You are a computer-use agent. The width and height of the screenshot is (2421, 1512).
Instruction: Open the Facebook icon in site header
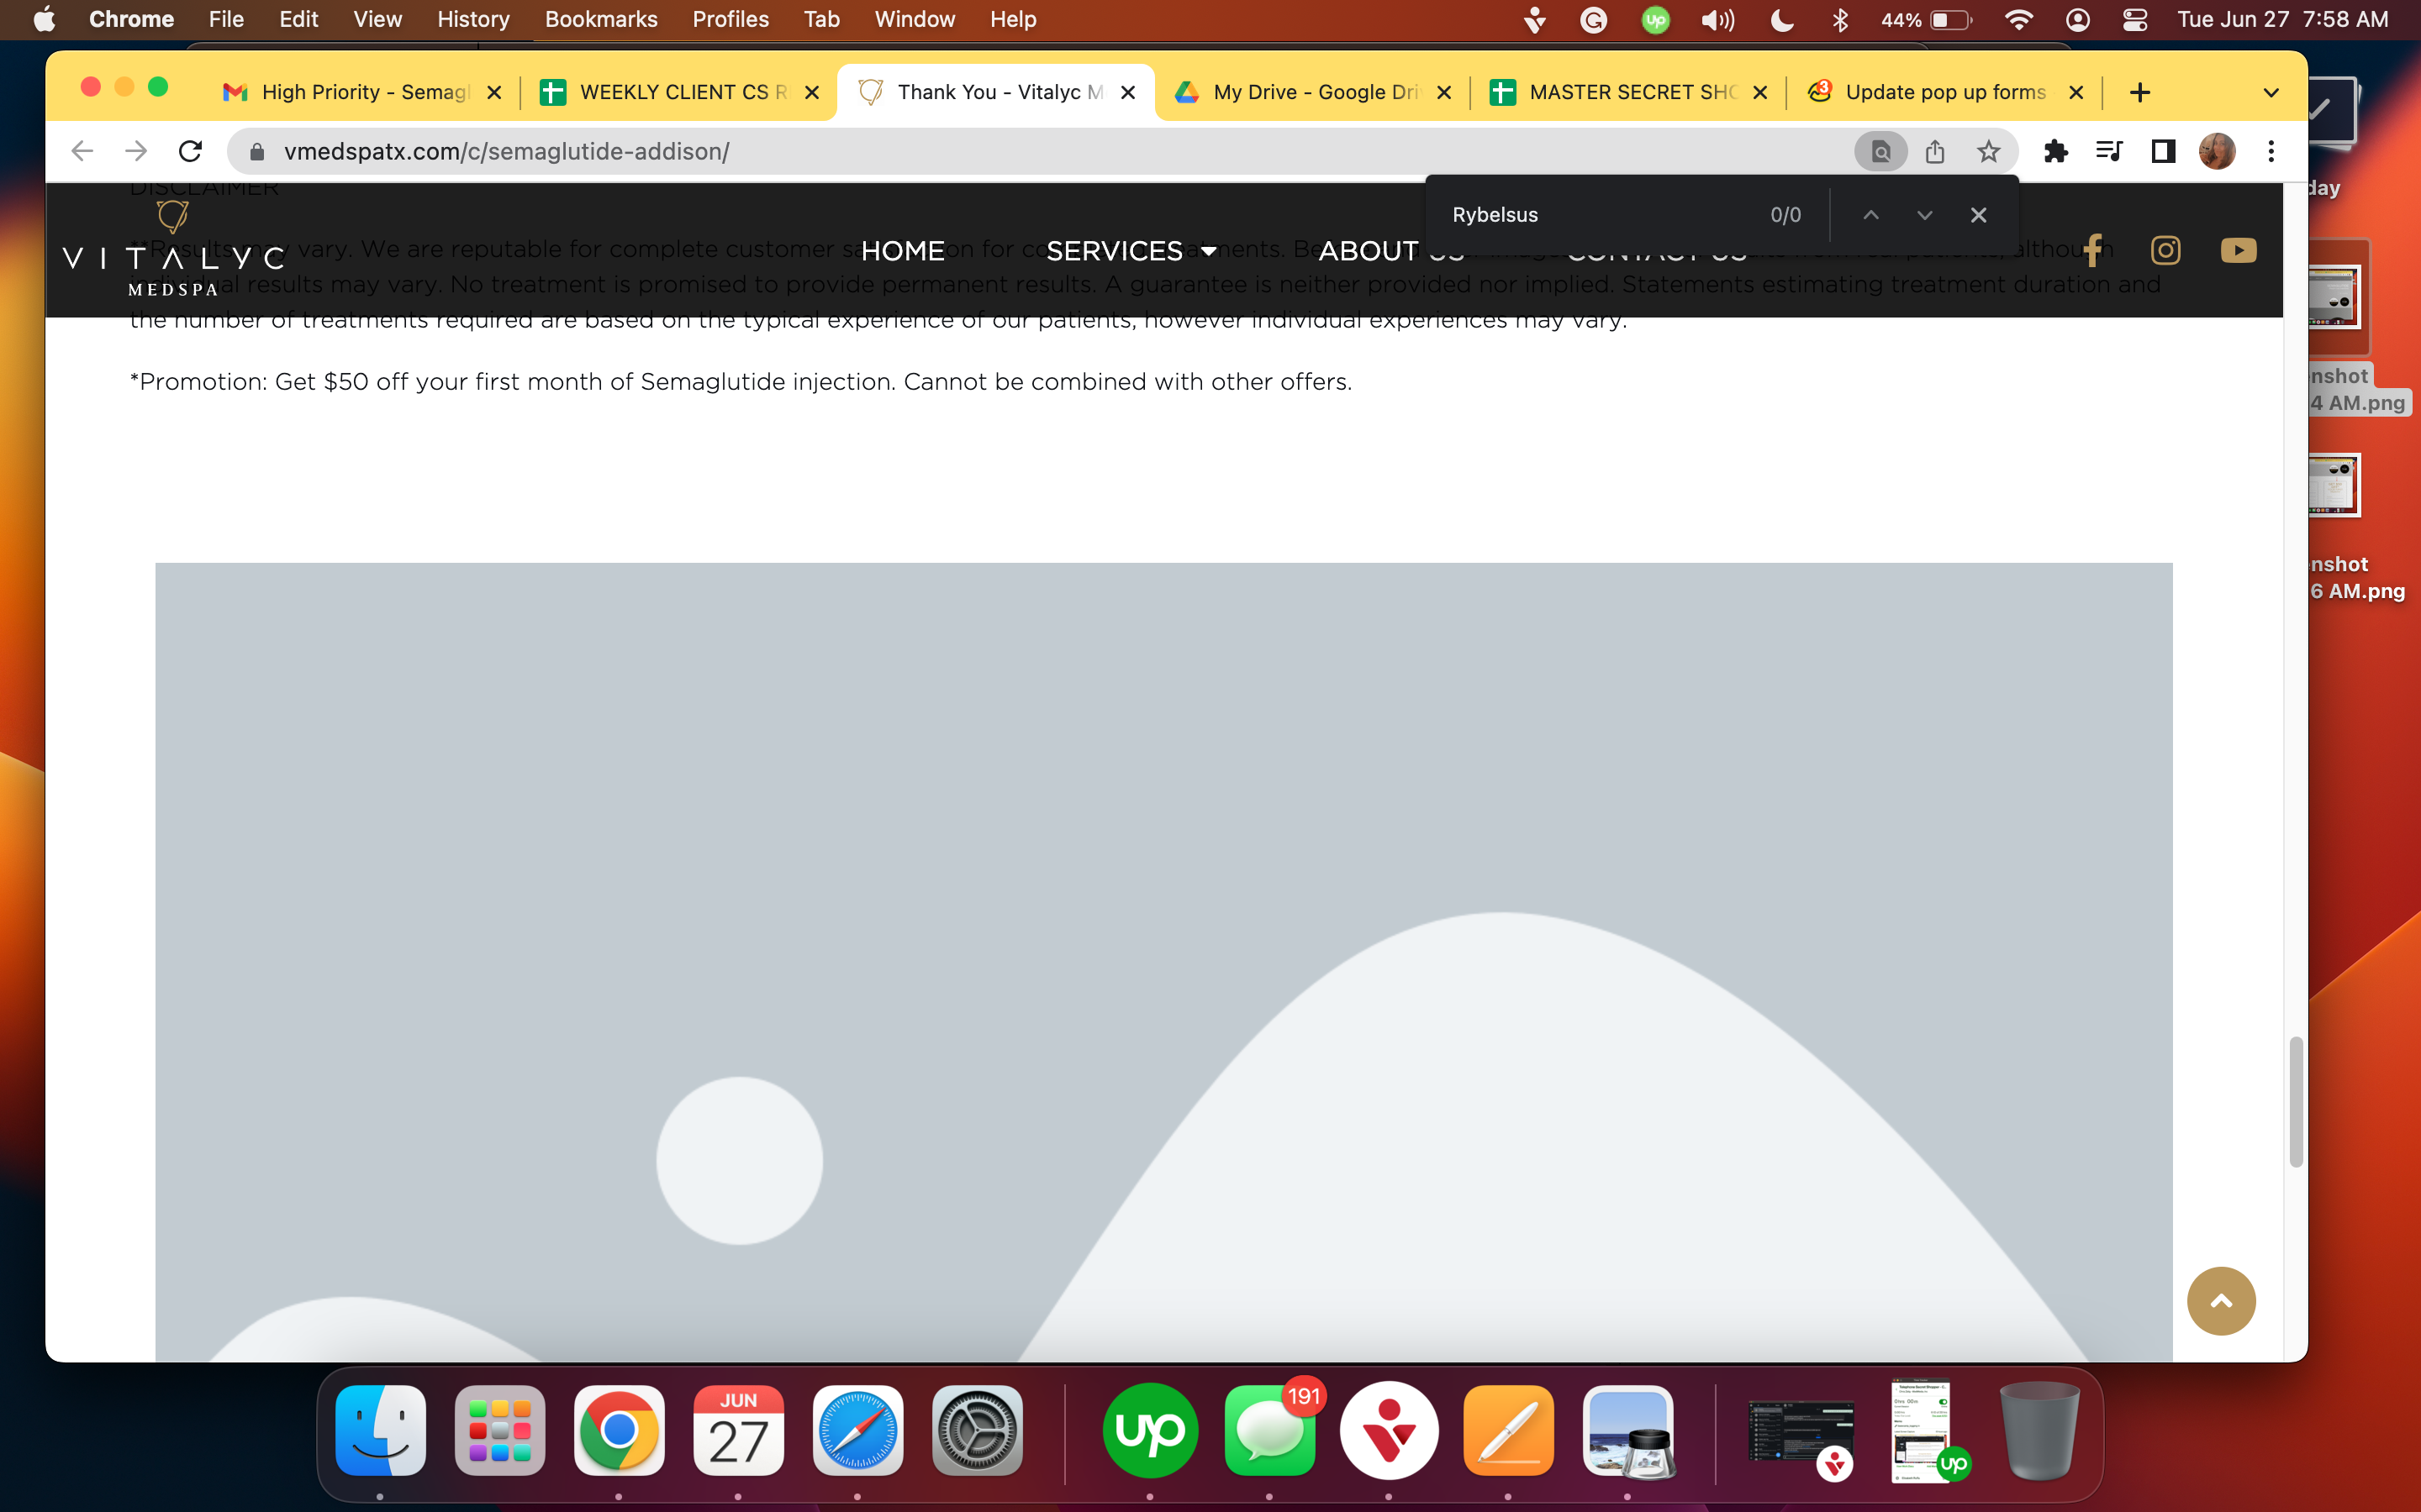[x=2093, y=250]
